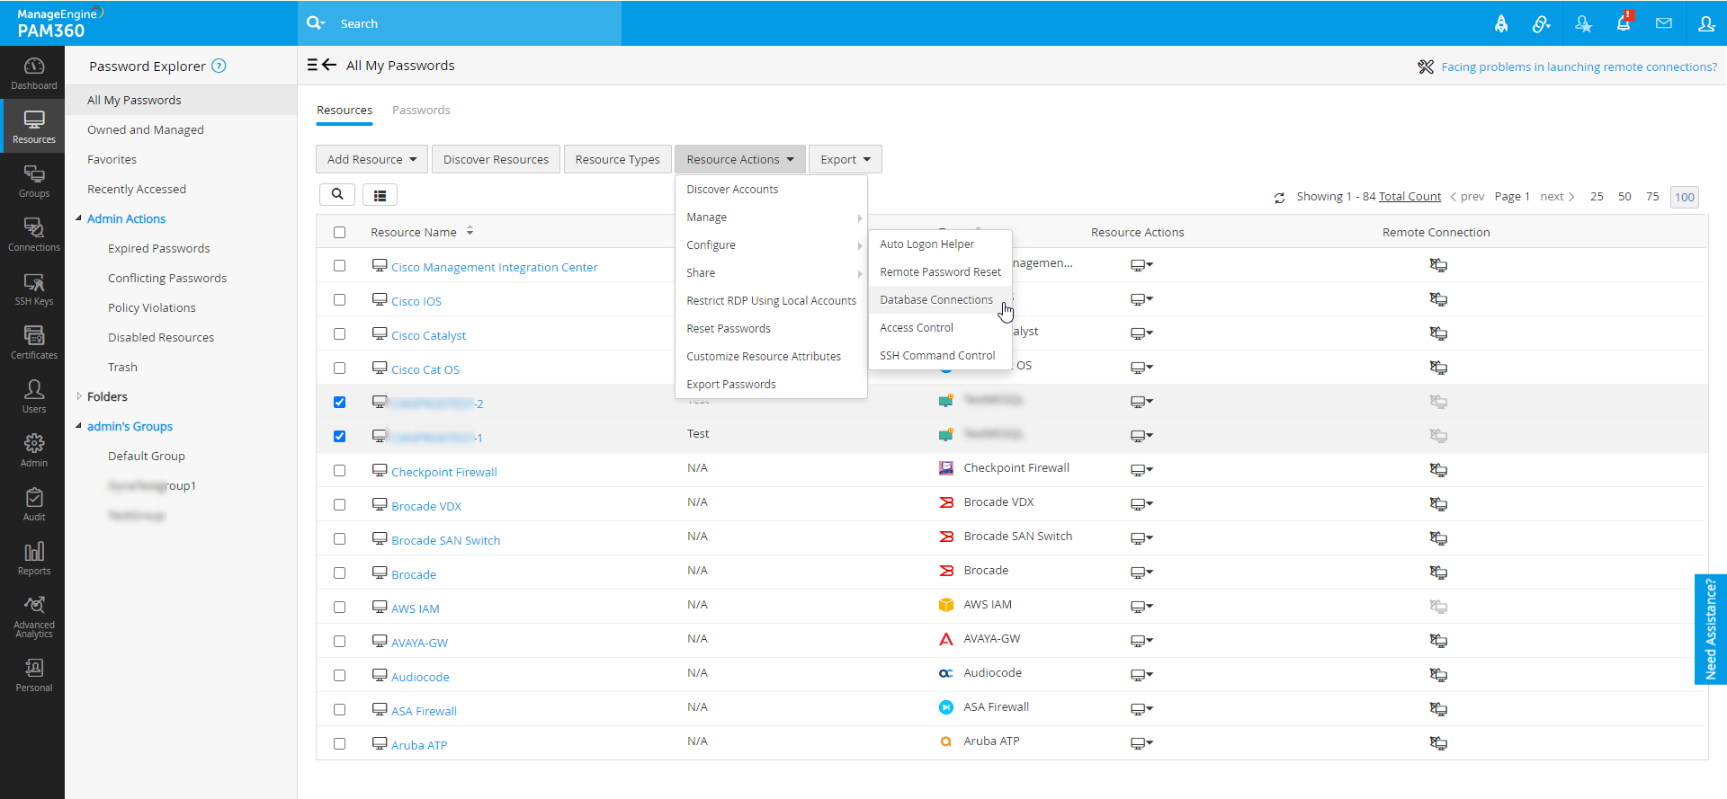
Task: Choose Database Connections from the submenu
Action: coord(935,300)
